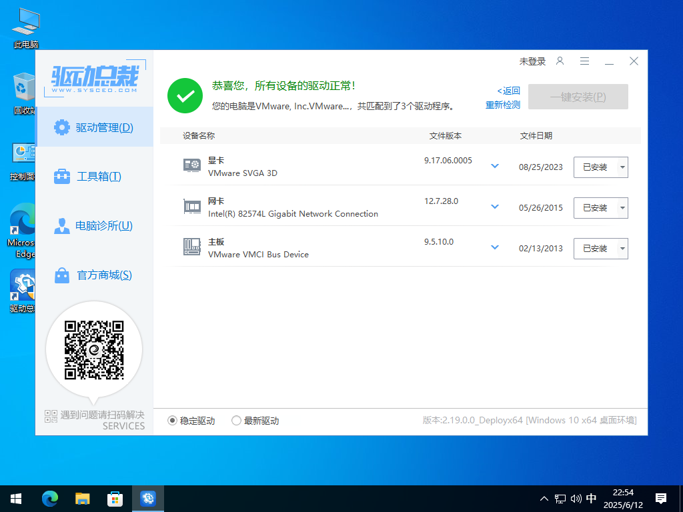Open Microsoft Store from the taskbar
The width and height of the screenshot is (683, 512).
(115, 499)
